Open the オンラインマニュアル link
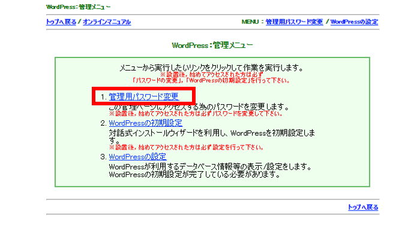Image resolution: width=420 pixels, height=231 pixels. (x=107, y=22)
